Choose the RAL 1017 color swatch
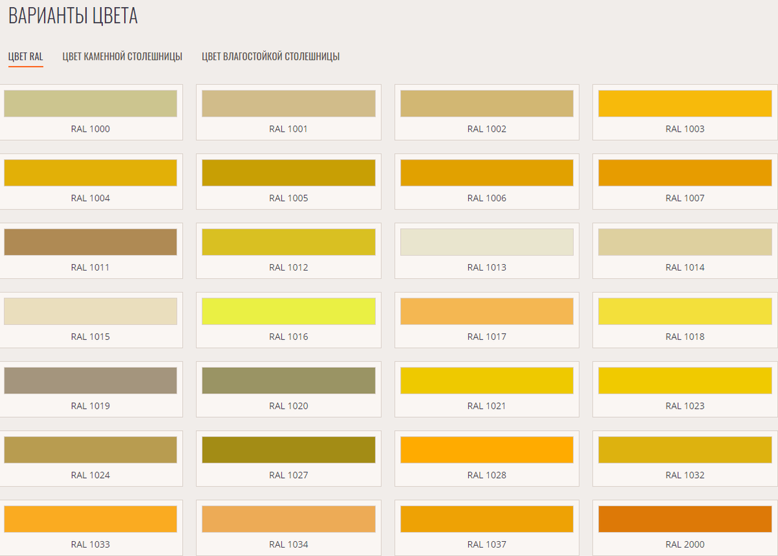 point(487,311)
